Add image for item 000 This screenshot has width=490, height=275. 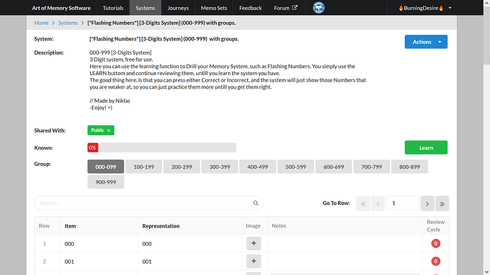(x=254, y=243)
